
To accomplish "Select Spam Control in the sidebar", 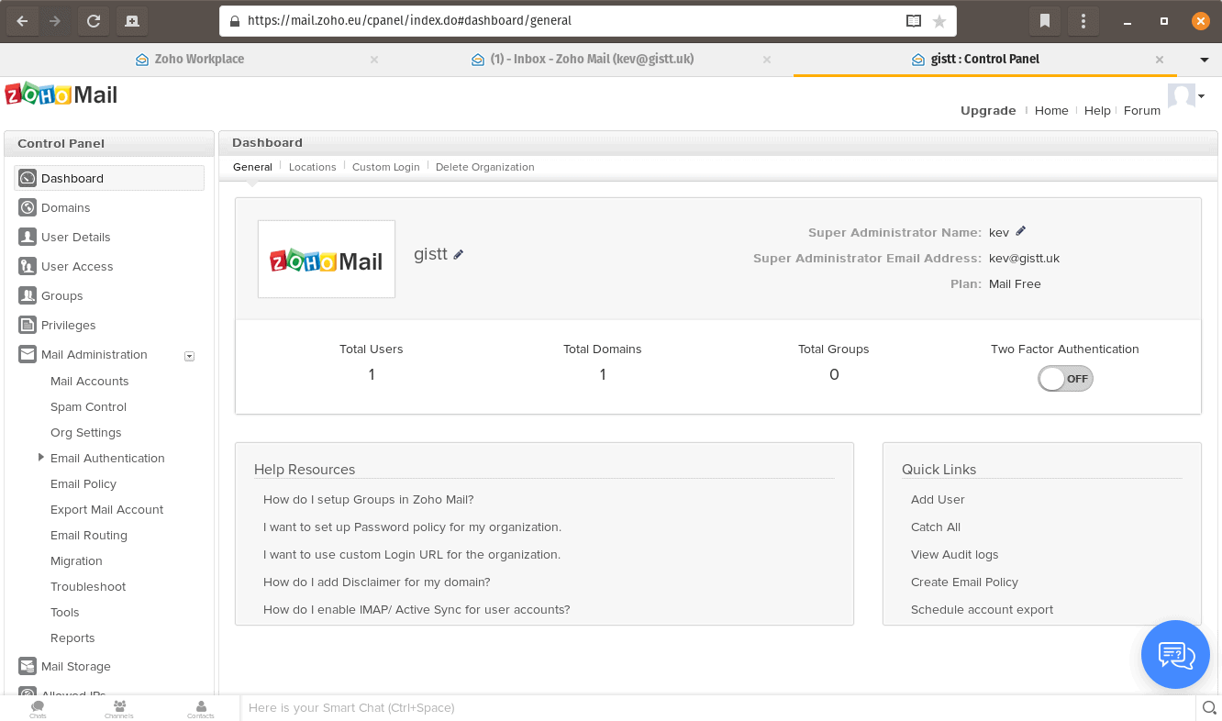I will [88, 406].
